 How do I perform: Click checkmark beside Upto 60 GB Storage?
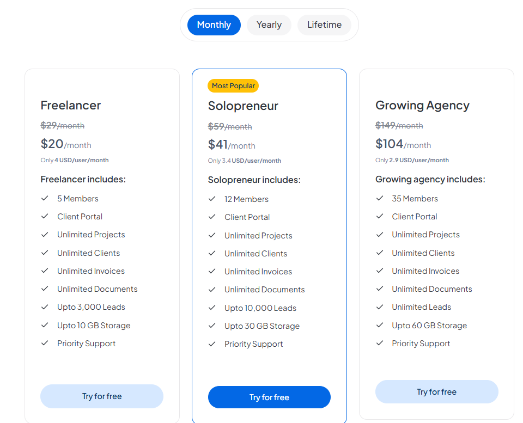coord(380,326)
